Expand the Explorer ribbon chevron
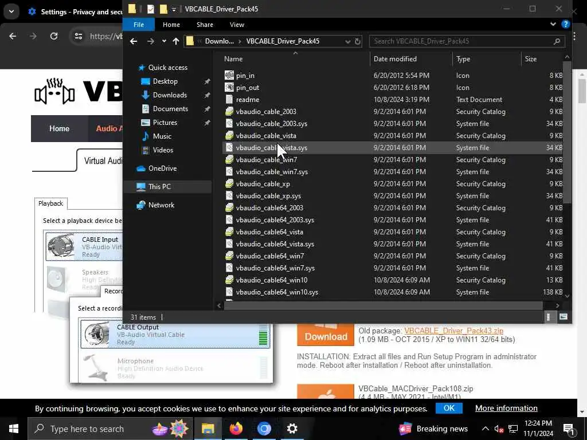The height and width of the screenshot is (440, 587). [553, 24]
